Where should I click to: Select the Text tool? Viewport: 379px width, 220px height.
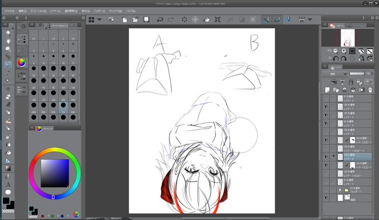click(x=8, y=184)
